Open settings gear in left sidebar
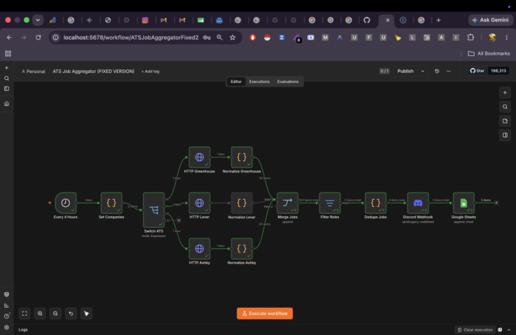The width and height of the screenshot is (516, 335). click(6, 327)
